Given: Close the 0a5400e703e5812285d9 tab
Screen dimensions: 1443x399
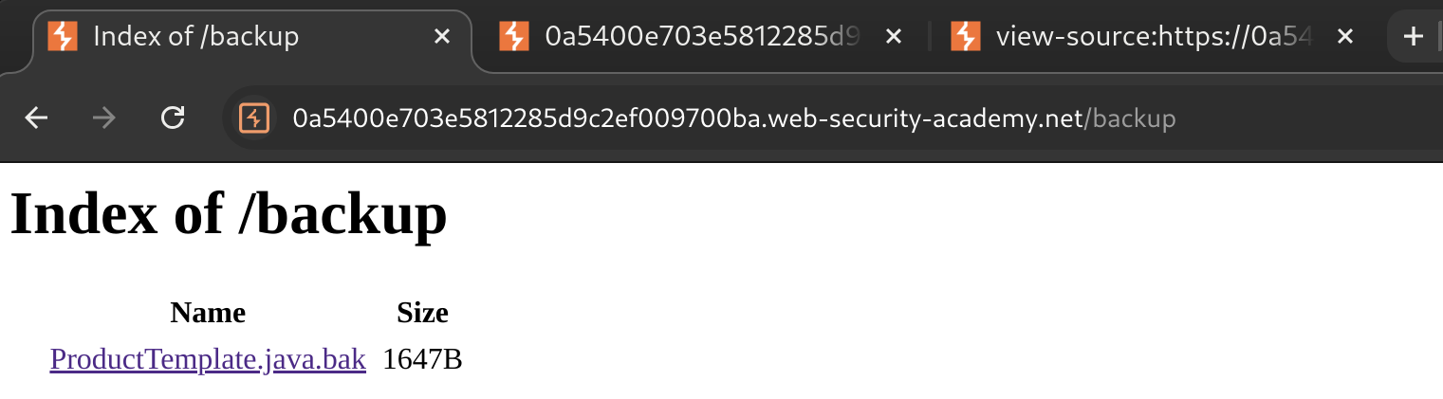Looking at the screenshot, I should click(893, 37).
